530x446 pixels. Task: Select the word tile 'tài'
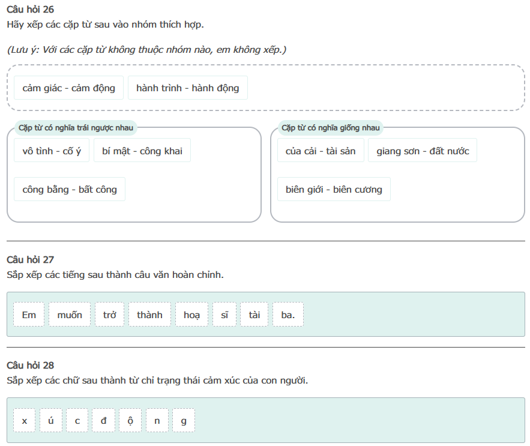[254, 315]
